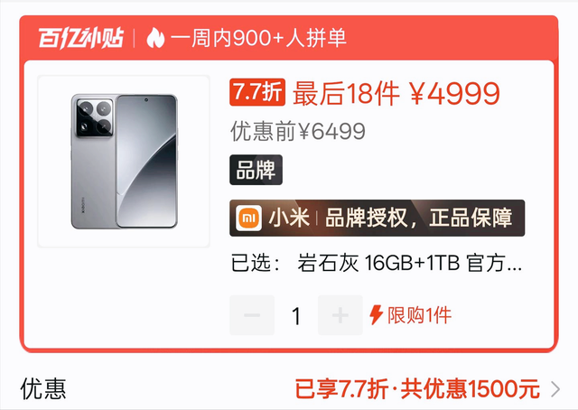Click the dark 品牌 badge

(x=256, y=170)
